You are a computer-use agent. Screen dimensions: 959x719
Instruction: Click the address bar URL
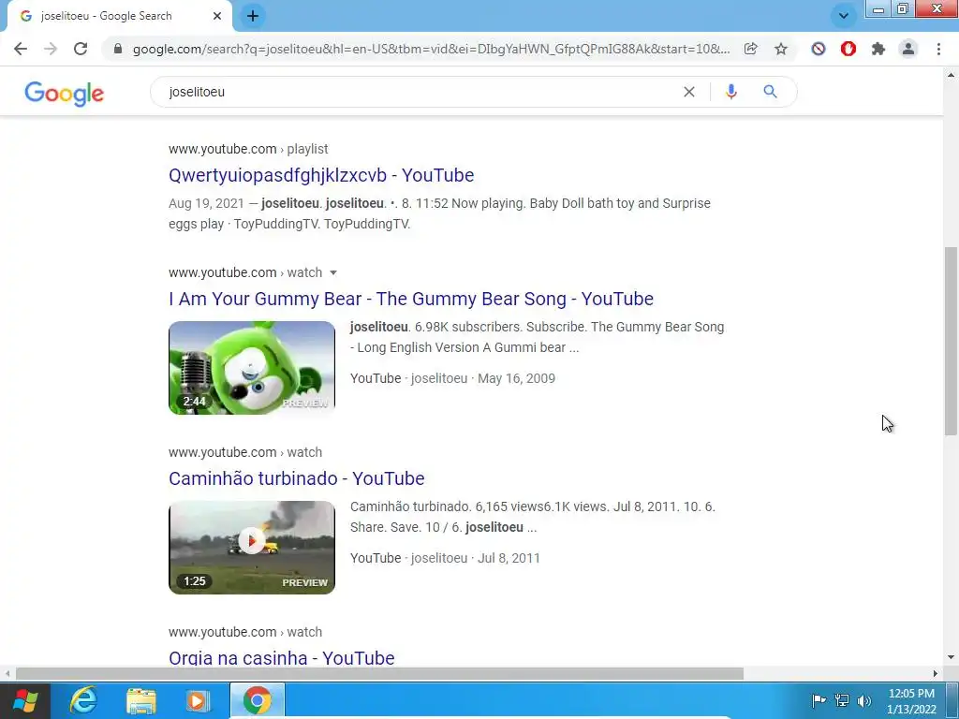coord(431,49)
